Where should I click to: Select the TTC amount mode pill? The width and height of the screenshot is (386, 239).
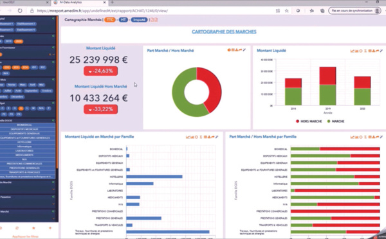[x=110, y=20]
